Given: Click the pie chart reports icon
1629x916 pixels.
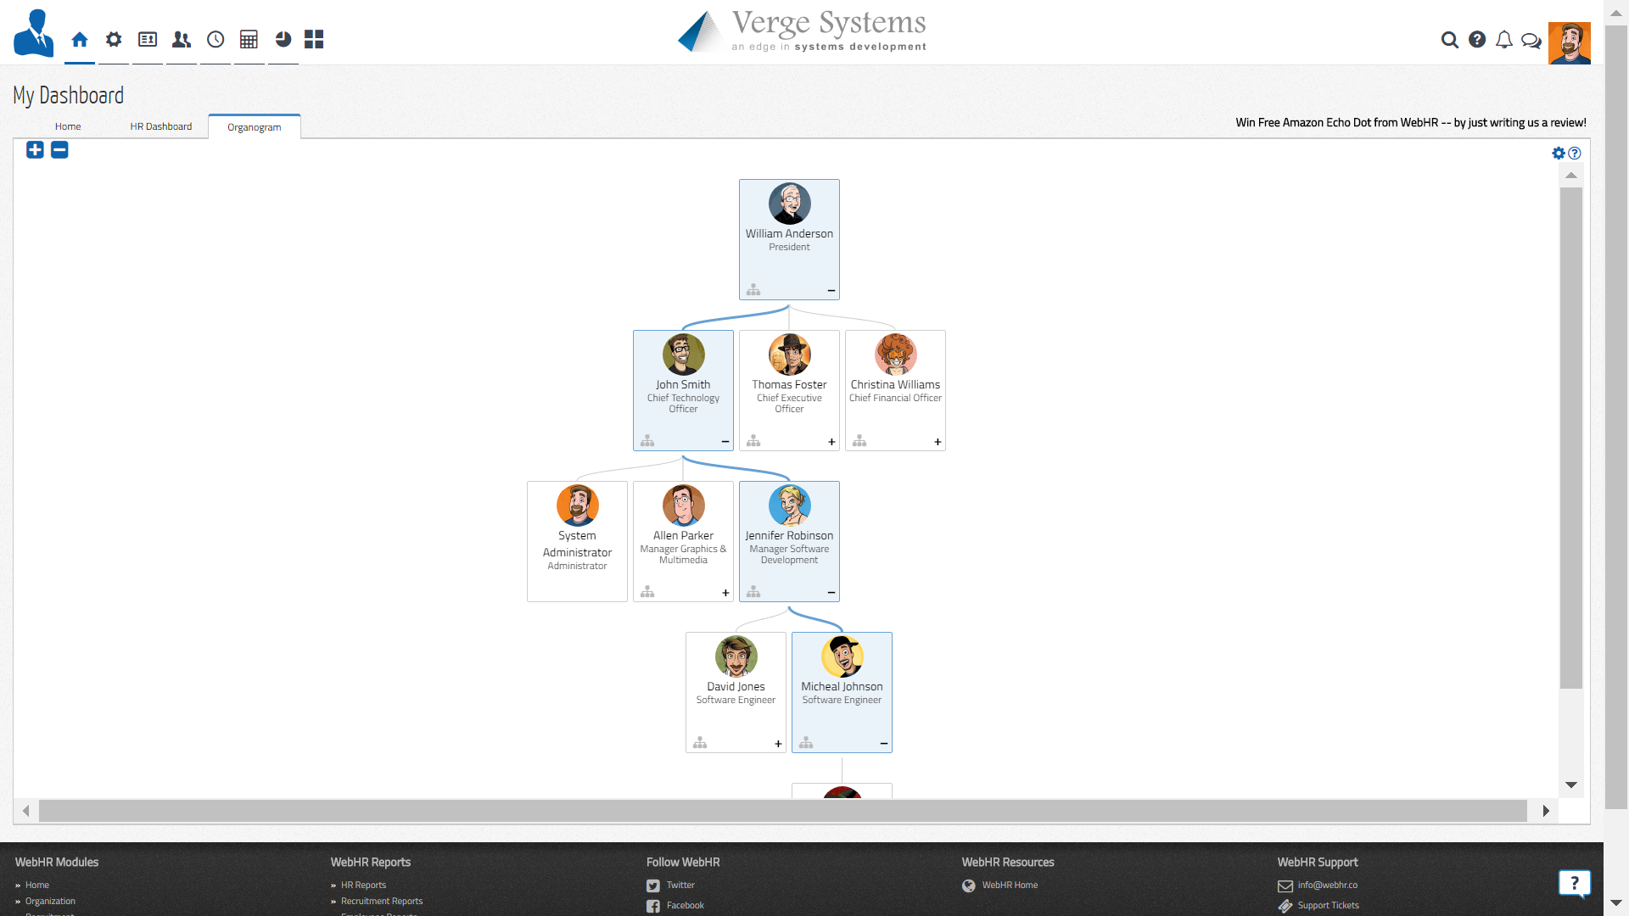Looking at the screenshot, I should (283, 40).
